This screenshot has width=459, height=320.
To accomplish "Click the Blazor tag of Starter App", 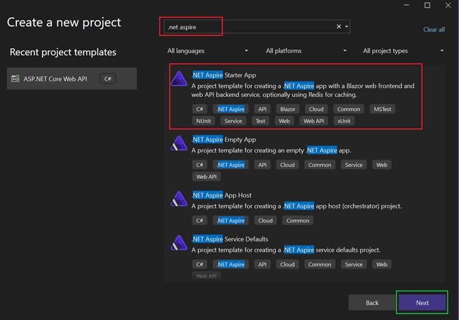I will (x=287, y=109).
